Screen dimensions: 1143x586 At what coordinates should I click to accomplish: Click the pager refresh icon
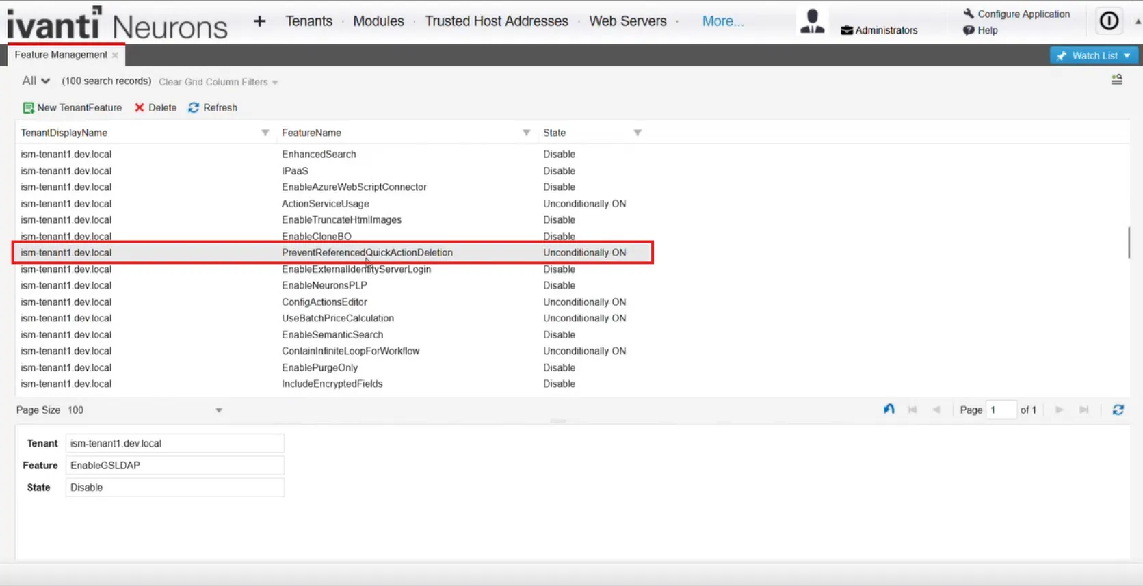coord(1118,410)
